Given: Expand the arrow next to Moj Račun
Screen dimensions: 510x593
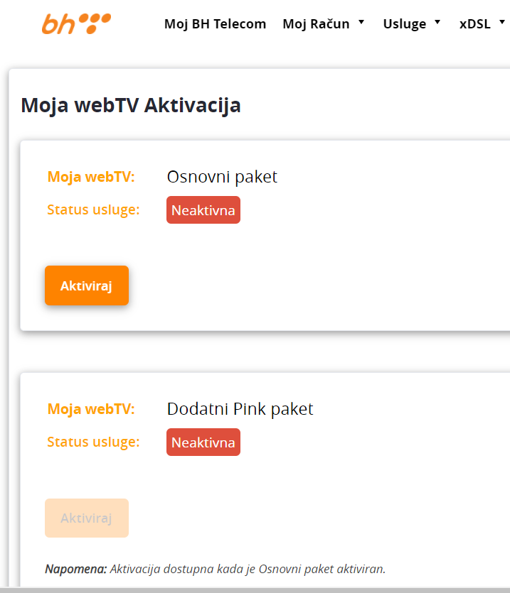Looking at the screenshot, I should click(x=361, y=23).
